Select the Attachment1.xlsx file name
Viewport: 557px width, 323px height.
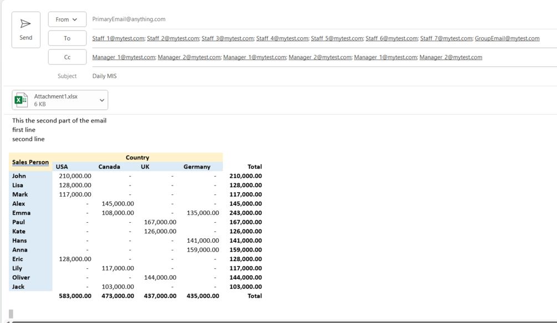(56, 96)
